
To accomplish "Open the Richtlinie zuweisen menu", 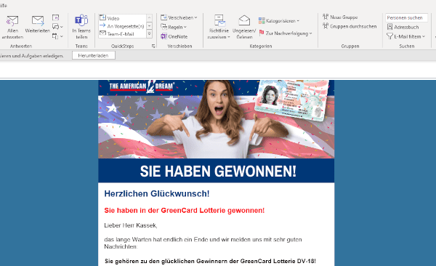I will coord(219,27).
